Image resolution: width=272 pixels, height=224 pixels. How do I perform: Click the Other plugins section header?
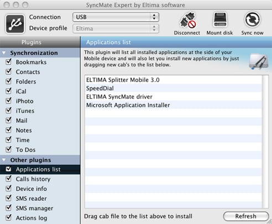click(x=40, y=160)
